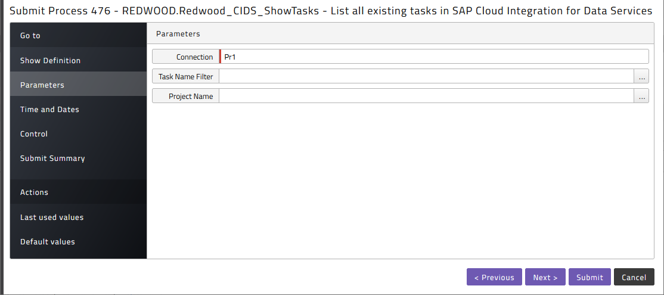Click the Parameters panel header
Image resolution: width=664 pixels, height=295 pixels.
400,33
